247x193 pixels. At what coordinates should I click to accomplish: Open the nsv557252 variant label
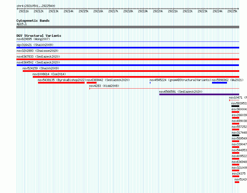(x=239, y=127)
